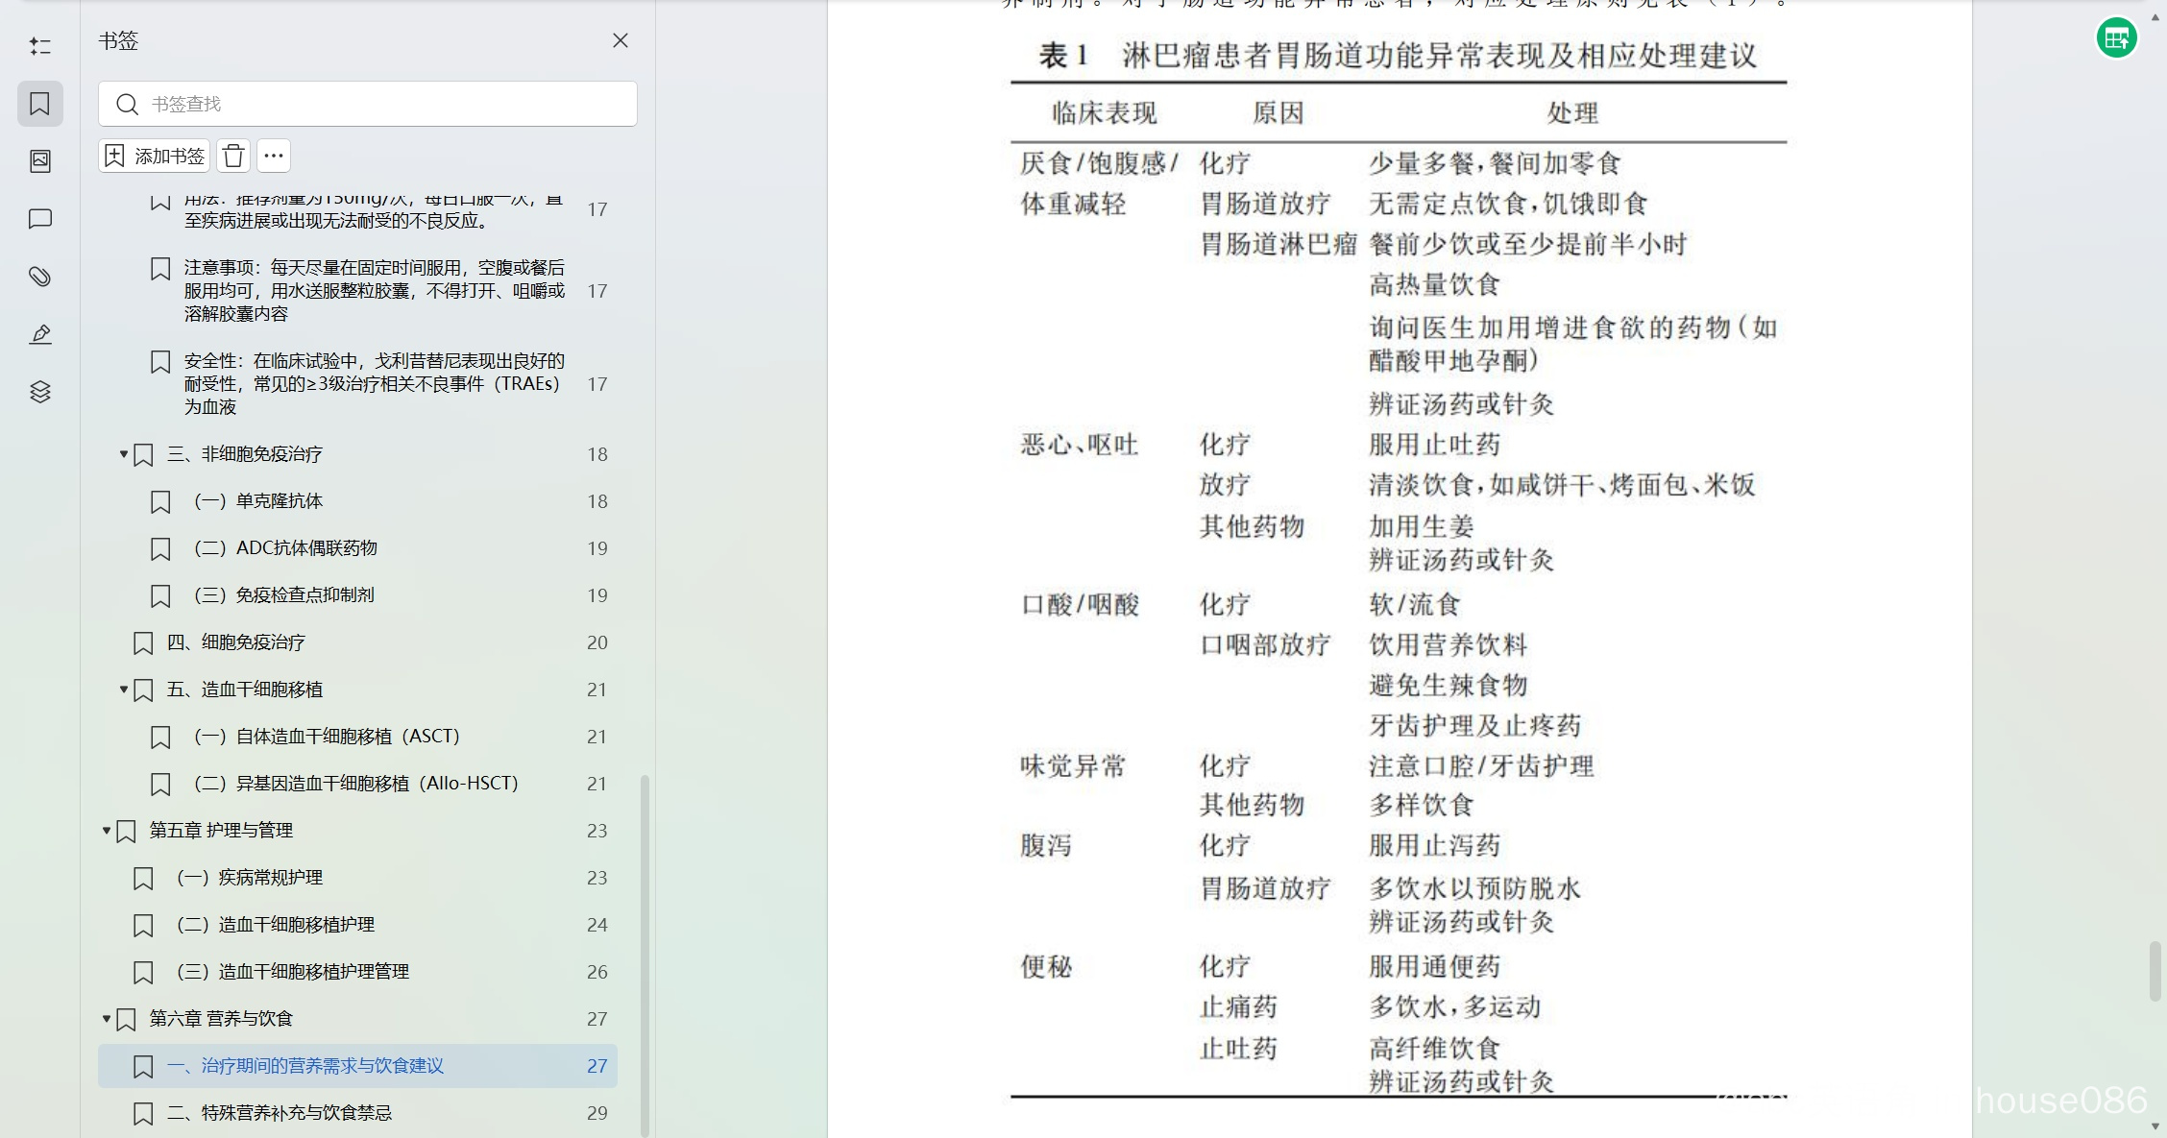Image resolution: width=2167 pixels, height=1138 pixels.
Task: Click the delete bookmark trash icon
Action: pyautogui.click(x=233, y=156)
